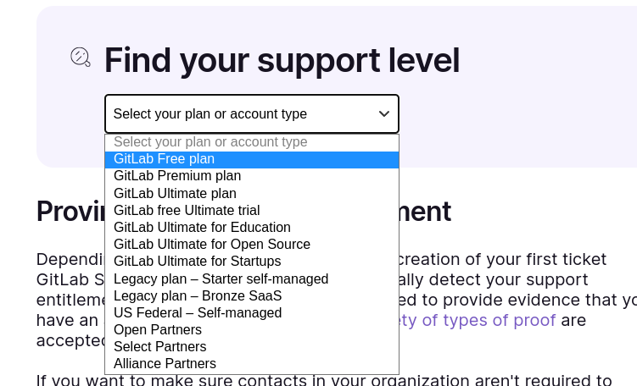
Task: Click the Select your plan or account type combo box
Action: pos(237,114)
